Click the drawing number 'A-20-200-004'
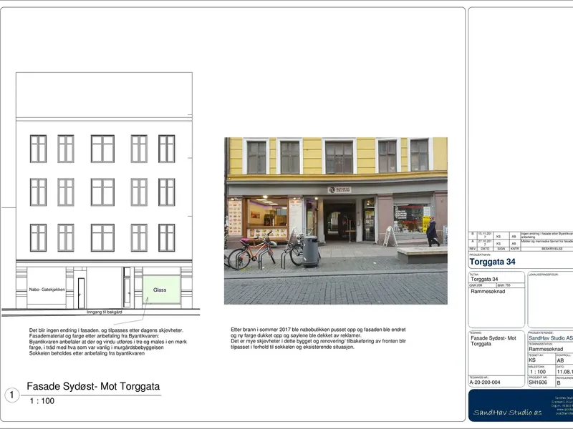 (x=485, y=383)
